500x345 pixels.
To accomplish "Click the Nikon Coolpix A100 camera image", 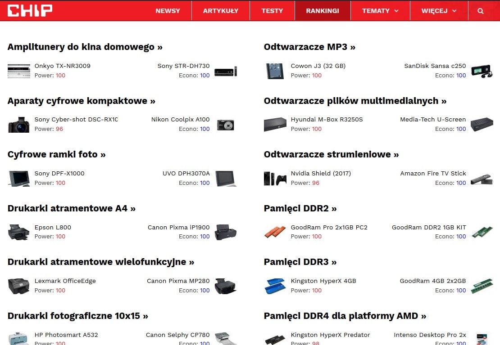I will click(x=226, y=125).
